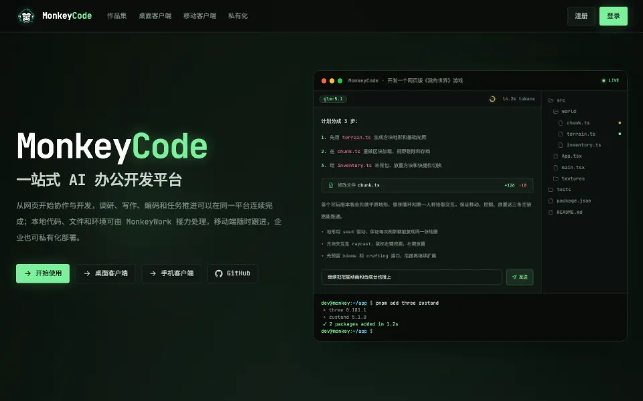Click the green 登录 button
The height and width of the screenshot is (401, 643).
click(x=614, y=16)
